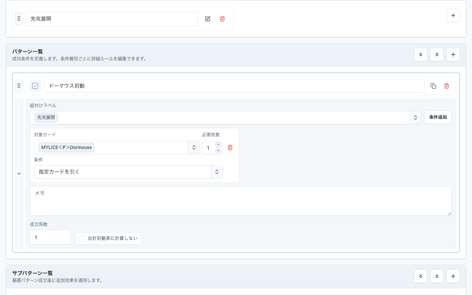472x295 pixels.
Task: Add a new sub-pattern in サブパターン一覧
Action: pos(453,276)
